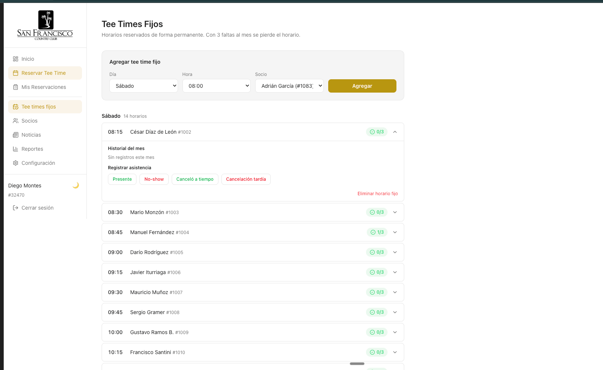Screen dimensions: 603x370
Task: Click the Configuración gear icon
Action: coord(16,163)
